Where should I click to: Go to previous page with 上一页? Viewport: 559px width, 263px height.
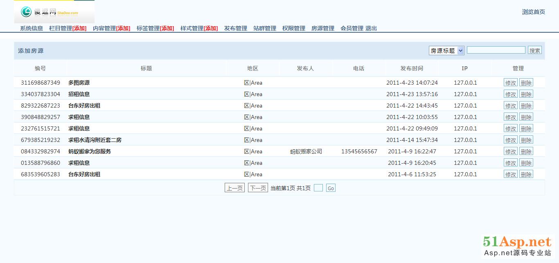click(x=235, y=188)
